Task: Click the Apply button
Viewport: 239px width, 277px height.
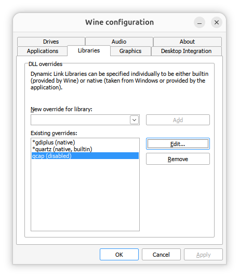Action: tap(203, 255)
